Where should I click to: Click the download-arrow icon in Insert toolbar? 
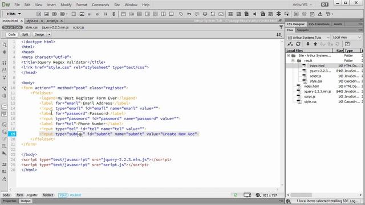320,14
